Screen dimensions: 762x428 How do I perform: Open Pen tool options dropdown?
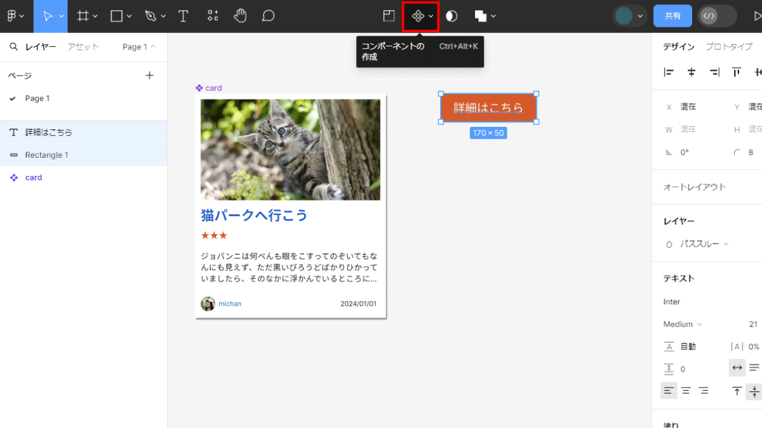[x=163, y=16]
